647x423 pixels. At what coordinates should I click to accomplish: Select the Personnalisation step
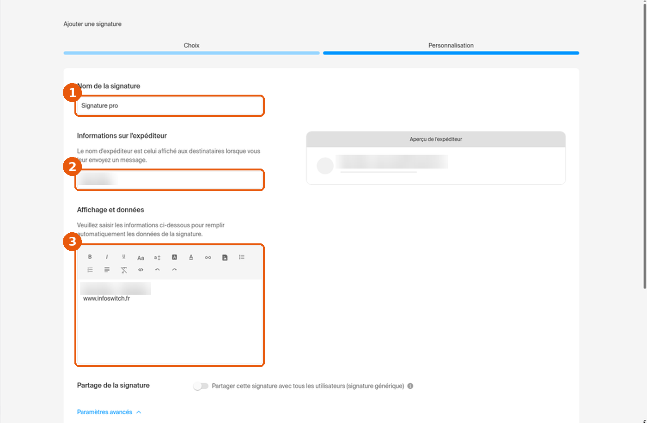coord(451,48)
